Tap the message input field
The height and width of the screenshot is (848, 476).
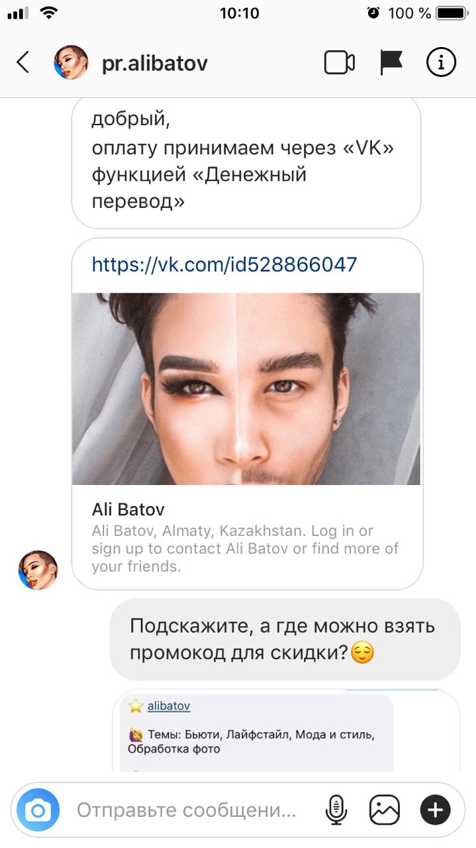pos(187,810)
